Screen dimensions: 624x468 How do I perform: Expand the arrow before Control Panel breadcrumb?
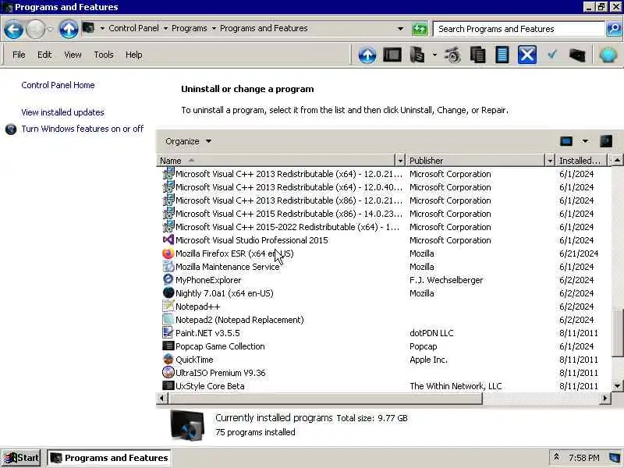102,28
